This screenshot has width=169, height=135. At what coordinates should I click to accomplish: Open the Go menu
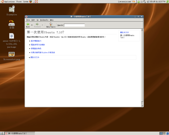[x=37, y=20]
